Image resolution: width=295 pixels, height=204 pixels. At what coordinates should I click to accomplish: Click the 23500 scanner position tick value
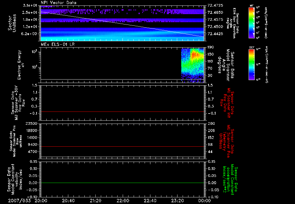click(x=31, y=123)
